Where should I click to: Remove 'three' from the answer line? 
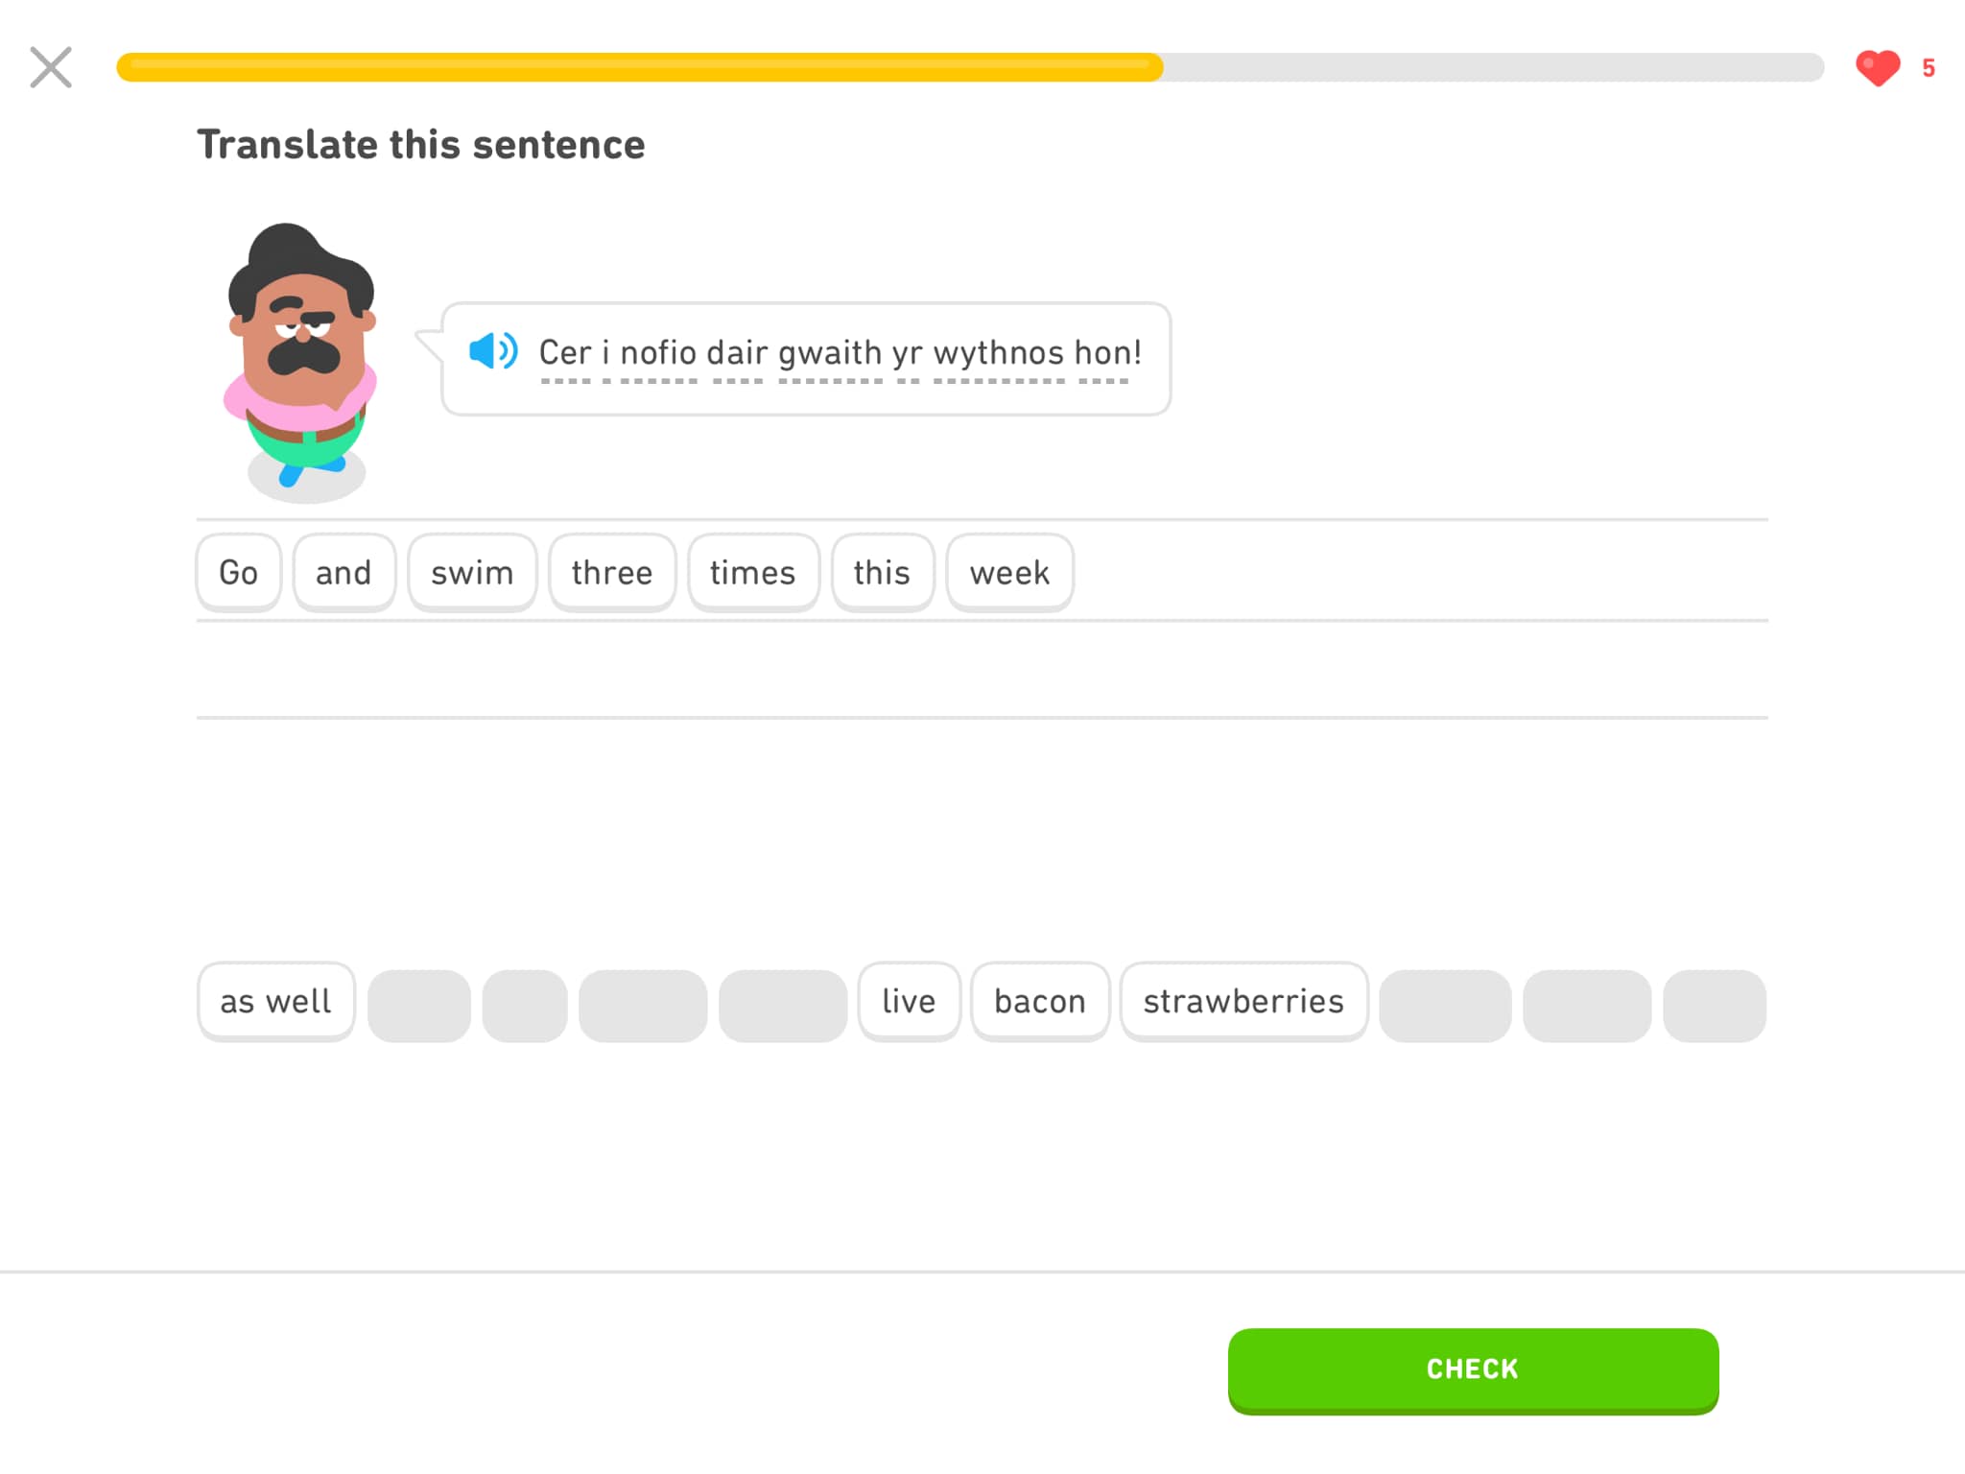(612, 573)
